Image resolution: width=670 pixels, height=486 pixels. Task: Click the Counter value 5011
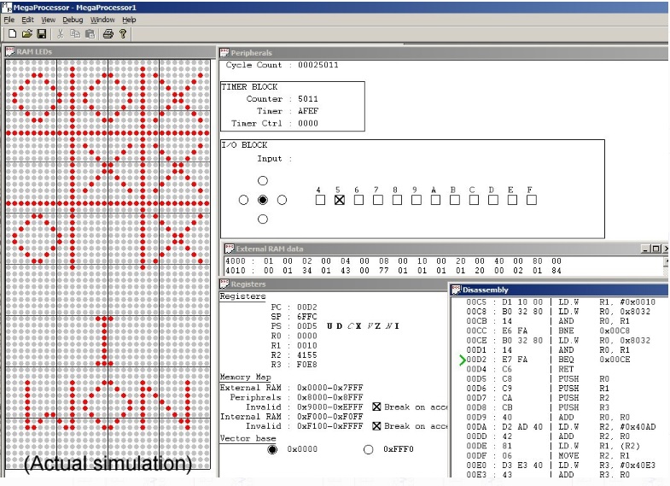click(308, 99)
